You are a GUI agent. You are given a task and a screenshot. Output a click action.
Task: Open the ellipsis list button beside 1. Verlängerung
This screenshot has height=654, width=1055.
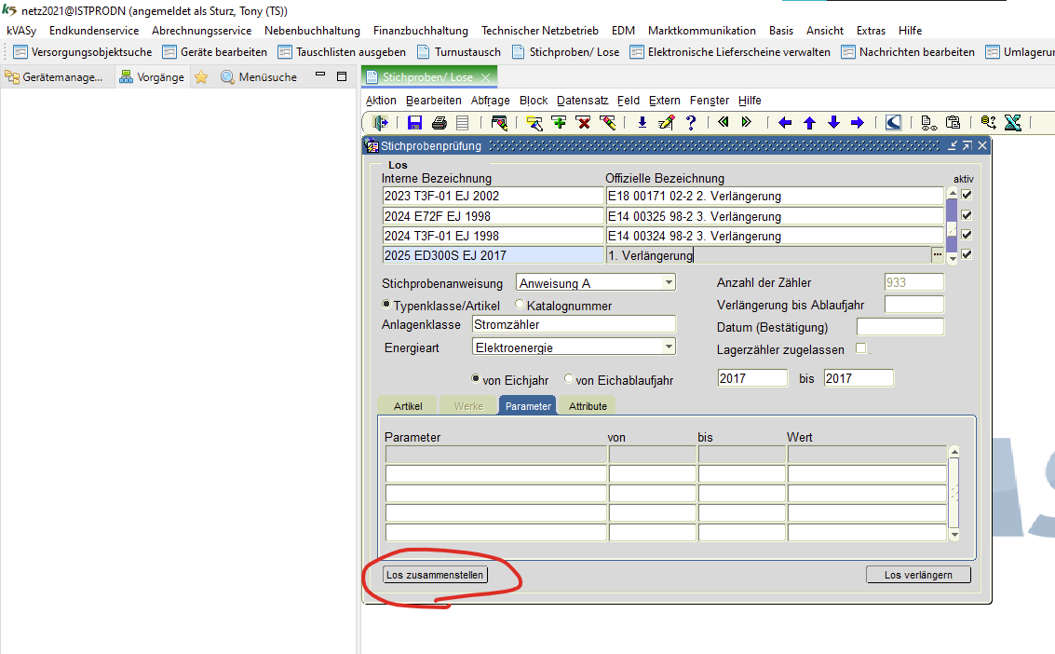(x=937, y=255)
